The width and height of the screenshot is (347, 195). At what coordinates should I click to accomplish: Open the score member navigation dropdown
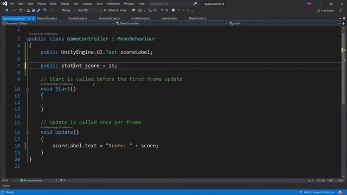tap(285, 23)
